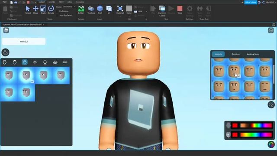Image resolution: width=277 pixels, height=156 pixels.
Task: Click the Lock tool icon
Action: (135, 11)
